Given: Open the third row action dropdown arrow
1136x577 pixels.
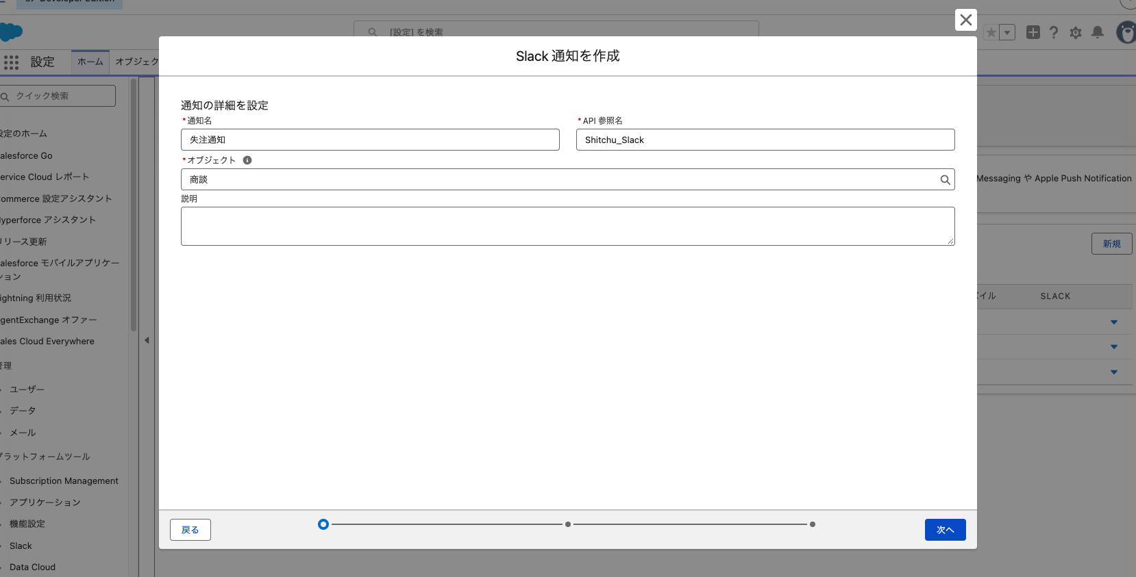Looking at the screenshot, I should coord(1114,372).
